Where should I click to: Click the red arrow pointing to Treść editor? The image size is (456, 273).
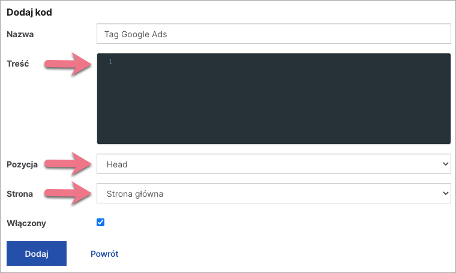(x=67, y=63)
